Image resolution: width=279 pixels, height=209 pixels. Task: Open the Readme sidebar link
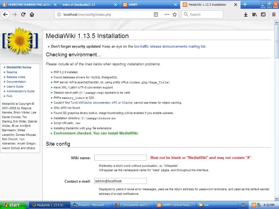pos(12,72)
